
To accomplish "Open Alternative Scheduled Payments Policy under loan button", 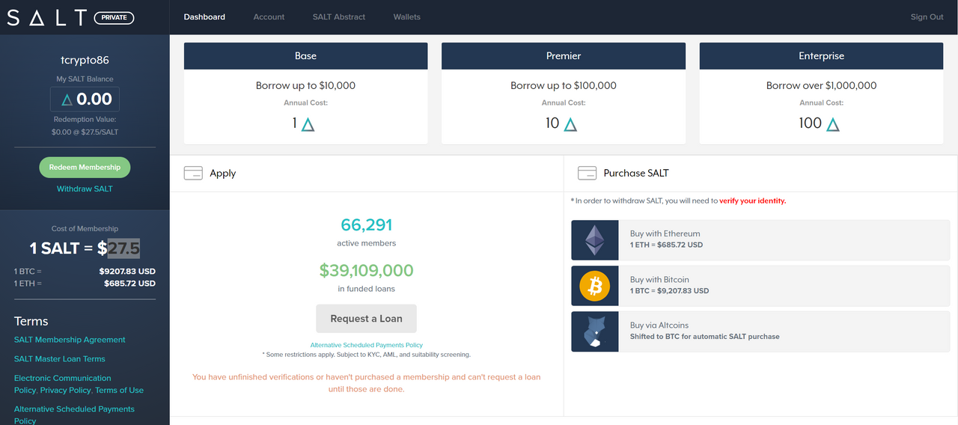I will [x=366, y=345].
